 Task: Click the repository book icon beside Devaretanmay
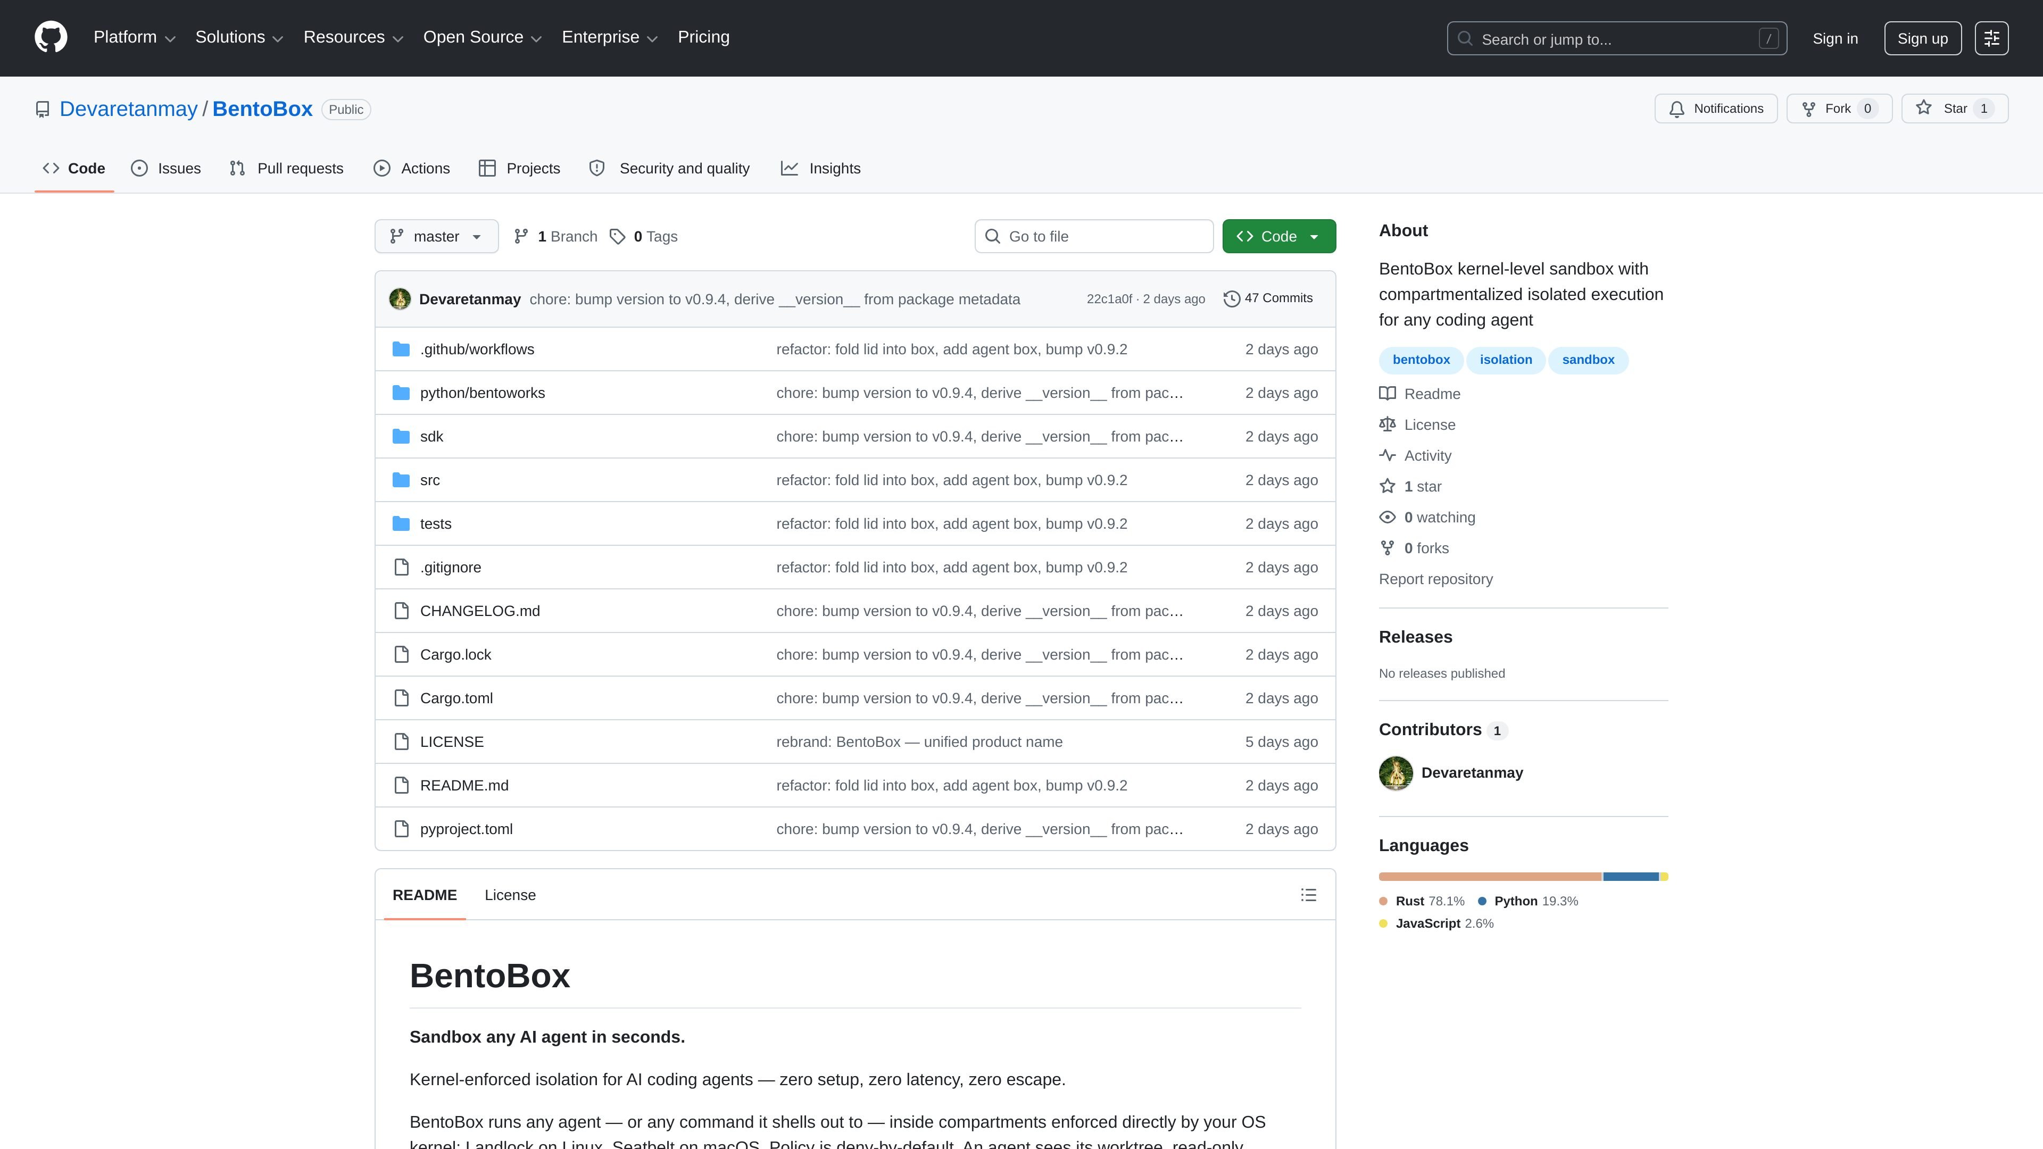click(x=43, y=110)
